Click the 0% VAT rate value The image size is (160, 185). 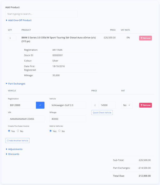pyautogui.click(x=128, y=38)
